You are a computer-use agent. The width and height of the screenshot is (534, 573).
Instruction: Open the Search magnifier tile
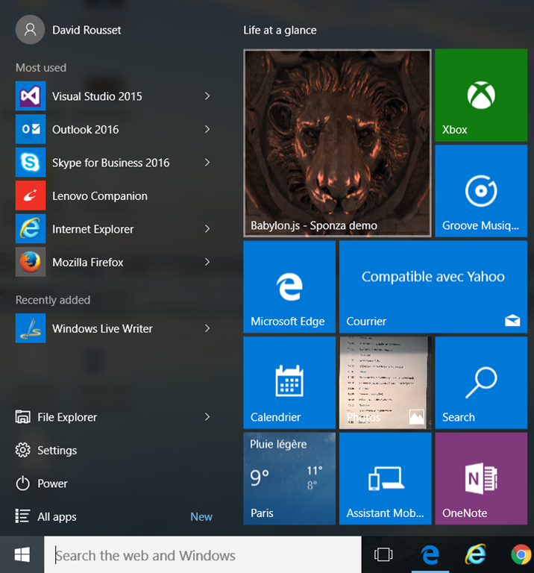[x=481, y=383]
